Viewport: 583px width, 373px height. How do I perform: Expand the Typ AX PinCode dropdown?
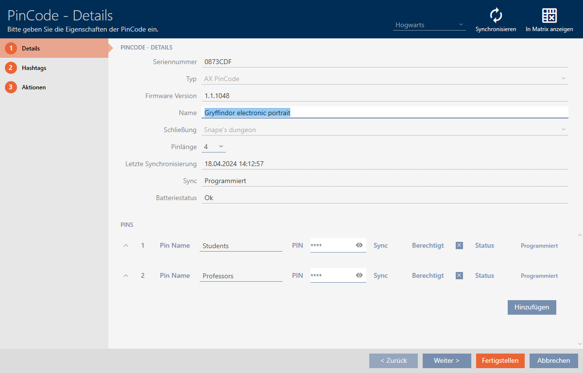563,78
